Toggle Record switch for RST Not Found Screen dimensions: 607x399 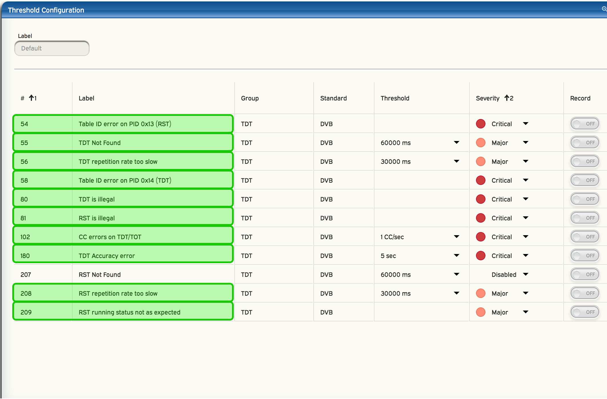[584, 275]
